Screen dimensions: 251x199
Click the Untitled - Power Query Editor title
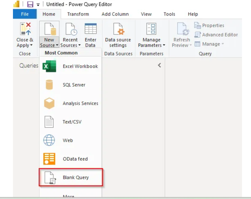(79, 4)
